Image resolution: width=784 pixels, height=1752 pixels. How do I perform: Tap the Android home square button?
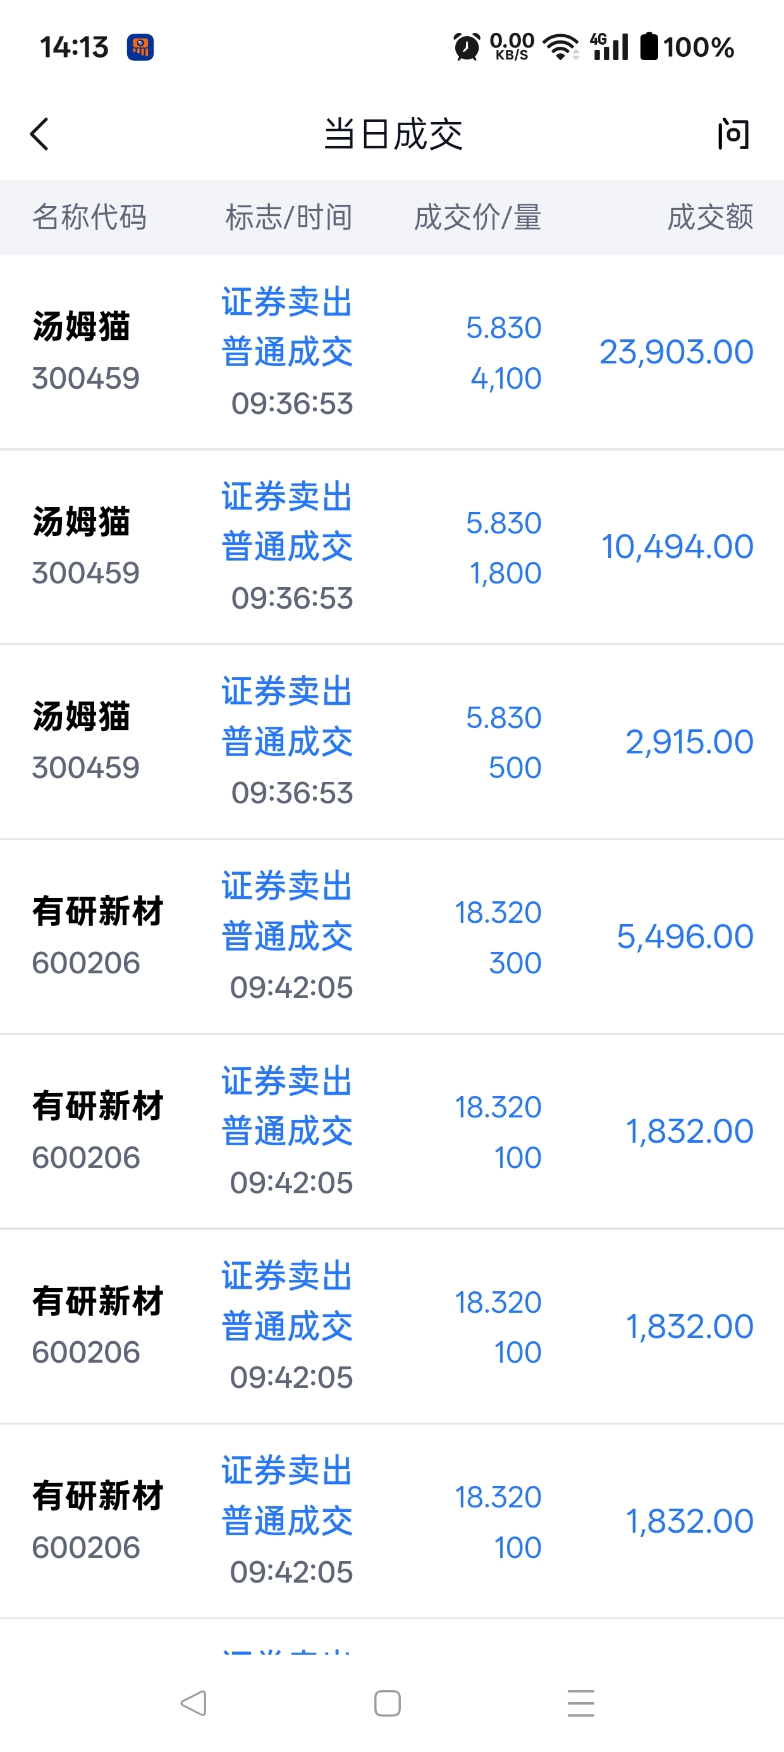pos(387,1703)
